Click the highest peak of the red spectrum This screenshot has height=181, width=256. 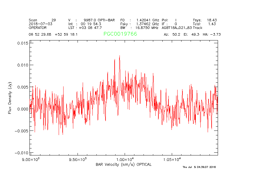(x=119, y=56)
